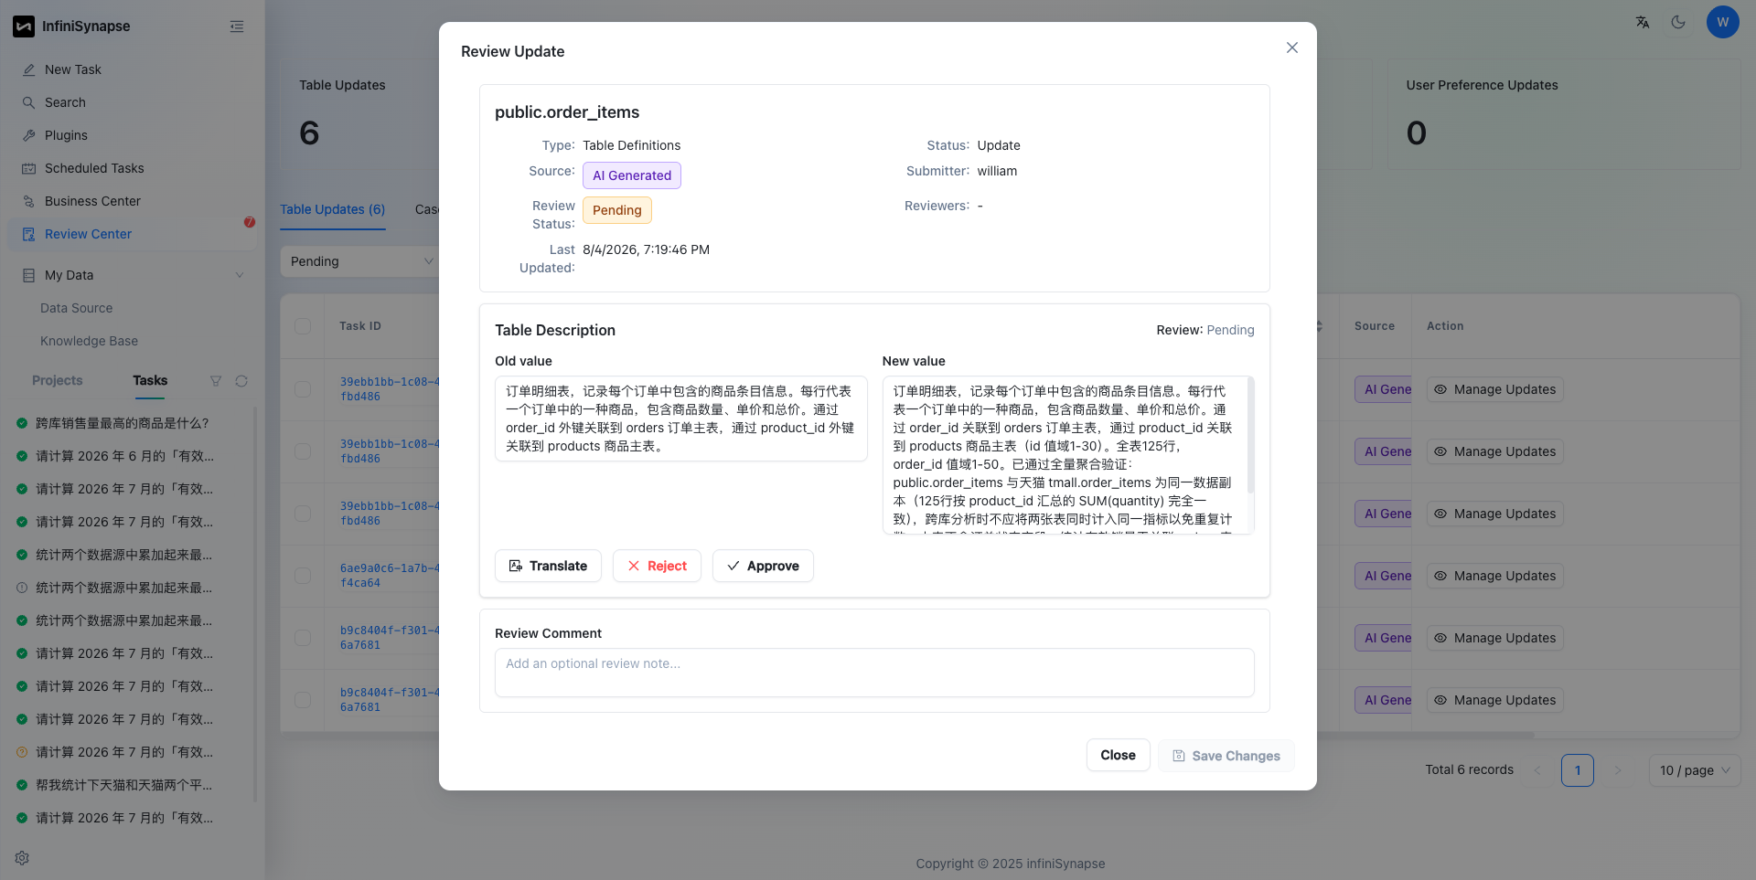This screenshot has height=880, width=1756.
Task: Open settings gear at sidebar bottom
Action: [22, 858]
